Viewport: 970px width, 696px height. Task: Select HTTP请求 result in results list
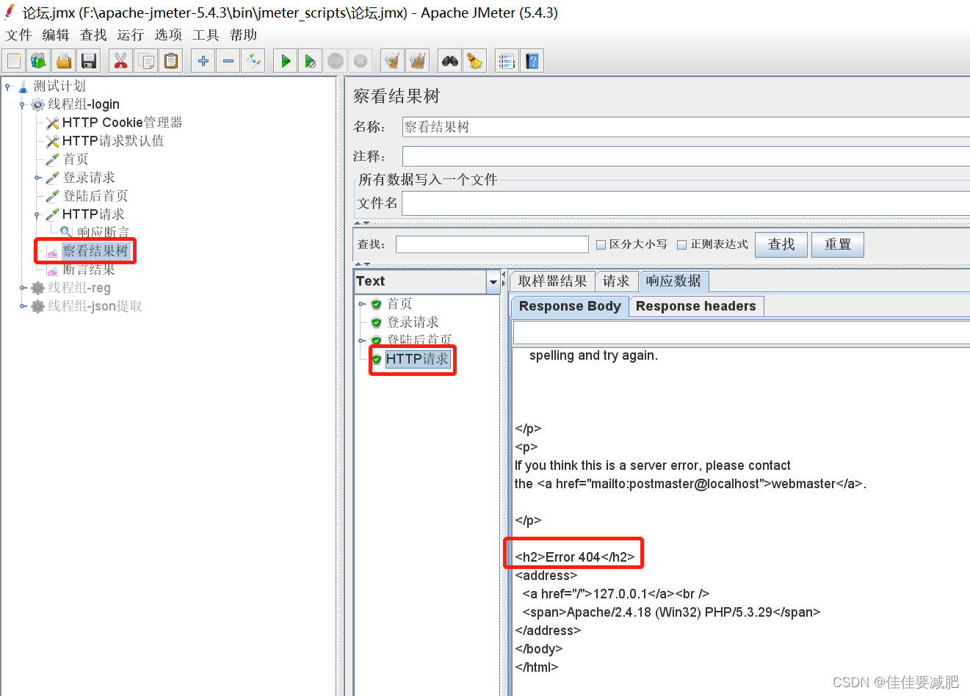click(x=417, y=359)
